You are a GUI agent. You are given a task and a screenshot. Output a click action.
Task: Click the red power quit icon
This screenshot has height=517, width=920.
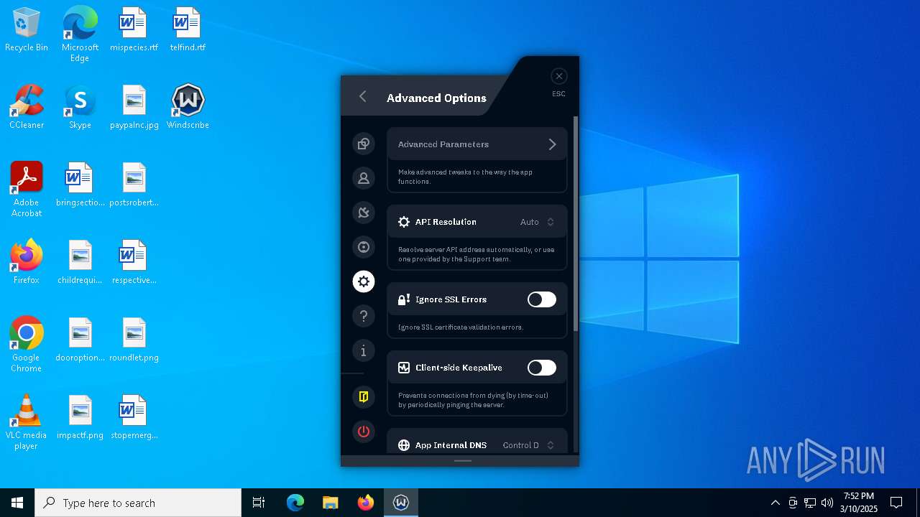(364, 432)
